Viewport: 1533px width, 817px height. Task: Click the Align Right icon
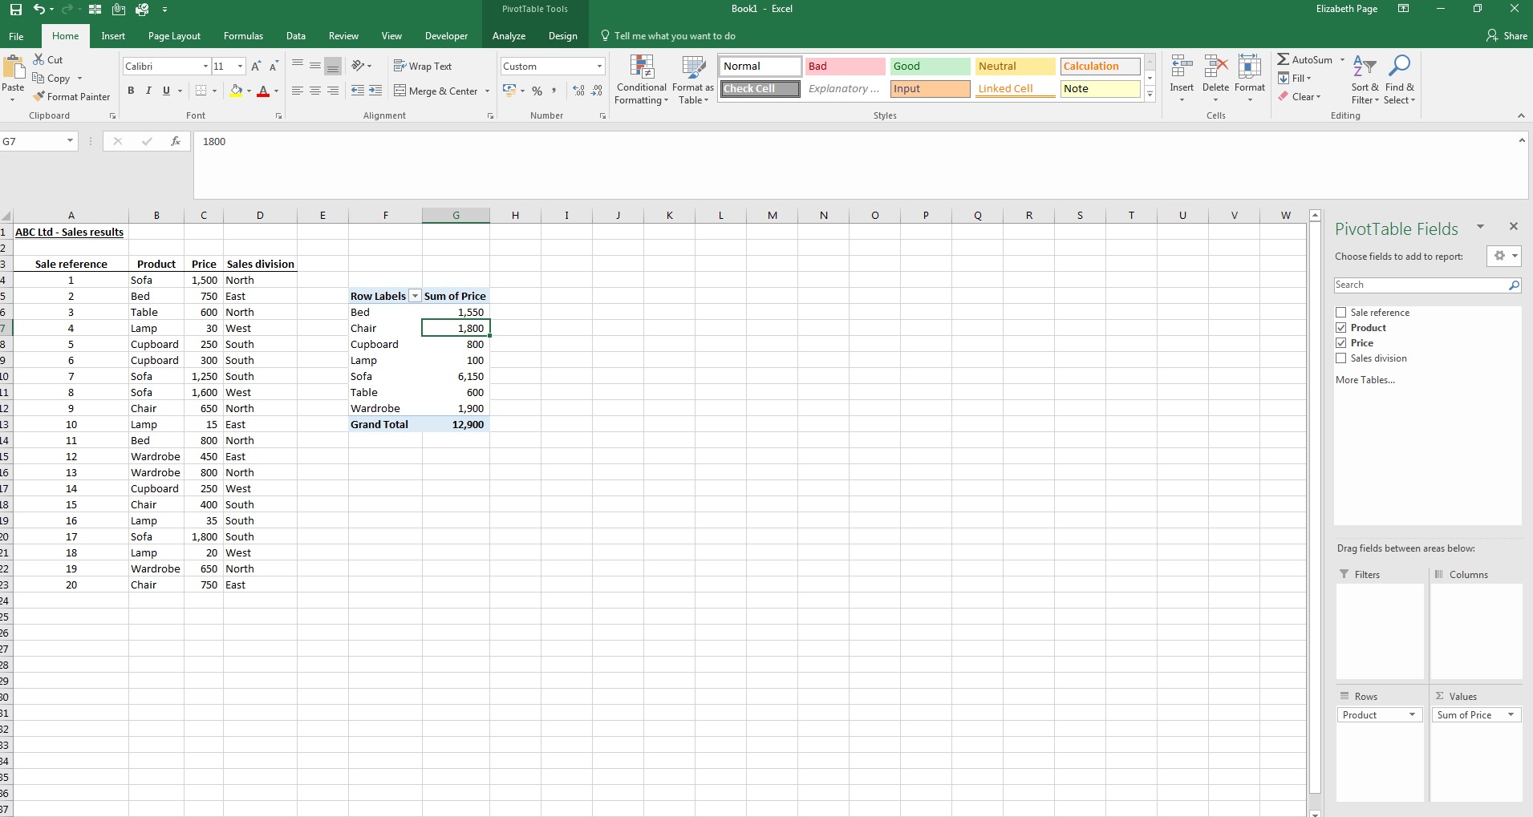[x=333, y=91]
